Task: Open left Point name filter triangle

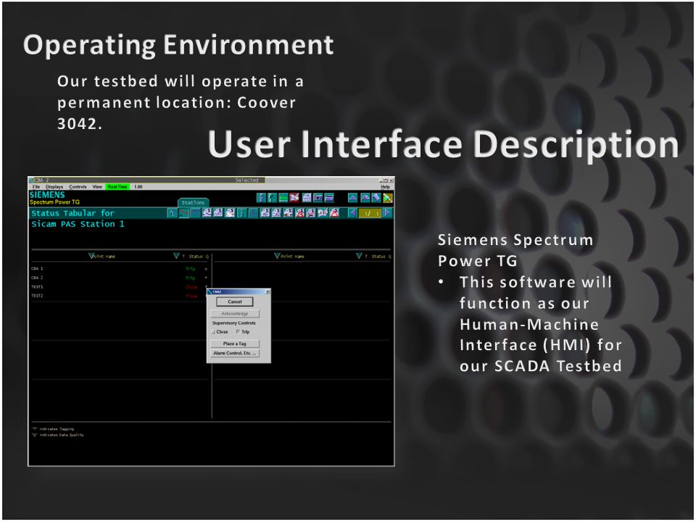Action: click(x=91, y=256)
